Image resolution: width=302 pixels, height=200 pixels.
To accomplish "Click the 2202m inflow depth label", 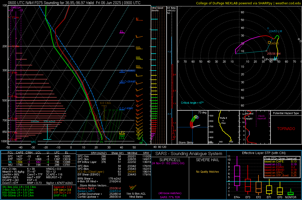I will coord(35,122).
